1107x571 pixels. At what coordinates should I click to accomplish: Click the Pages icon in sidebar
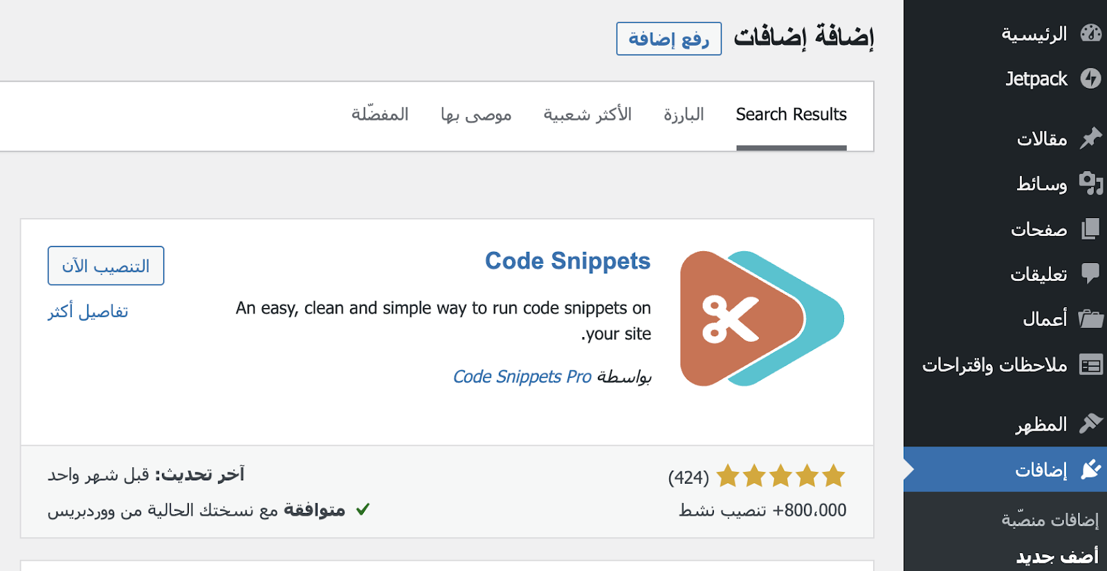[1090, 228]
